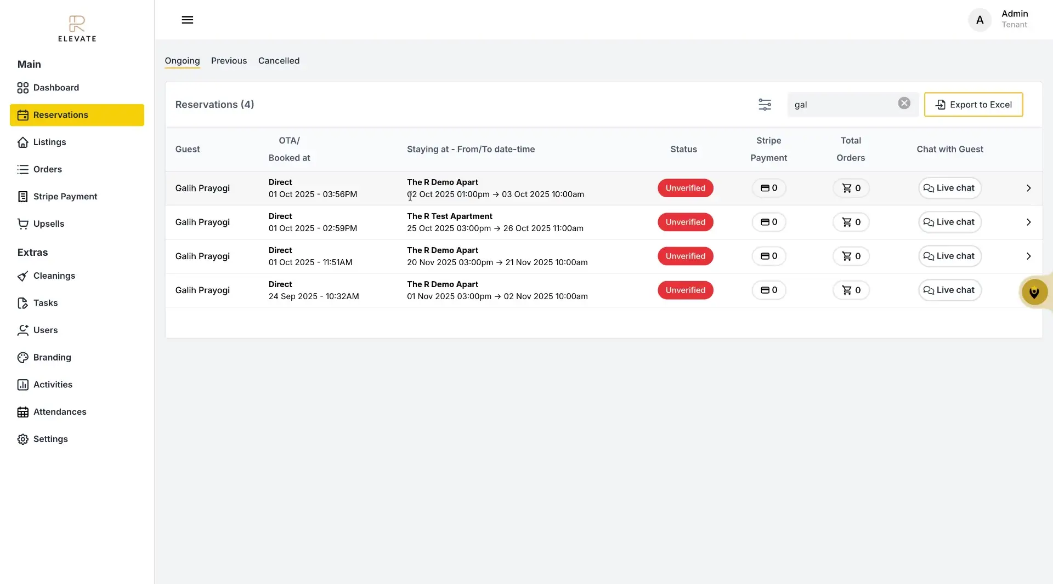This screenshot has height=584, width=1053.
Task: Select the Cleanings menu icon
Action: [x=22, y=276]
